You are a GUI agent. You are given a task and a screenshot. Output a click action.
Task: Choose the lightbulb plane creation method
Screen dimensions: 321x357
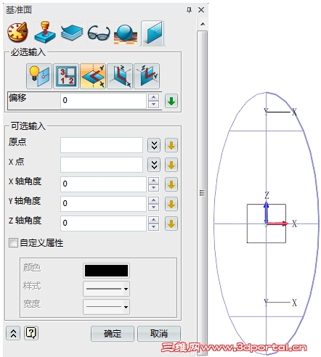[39, 76]
